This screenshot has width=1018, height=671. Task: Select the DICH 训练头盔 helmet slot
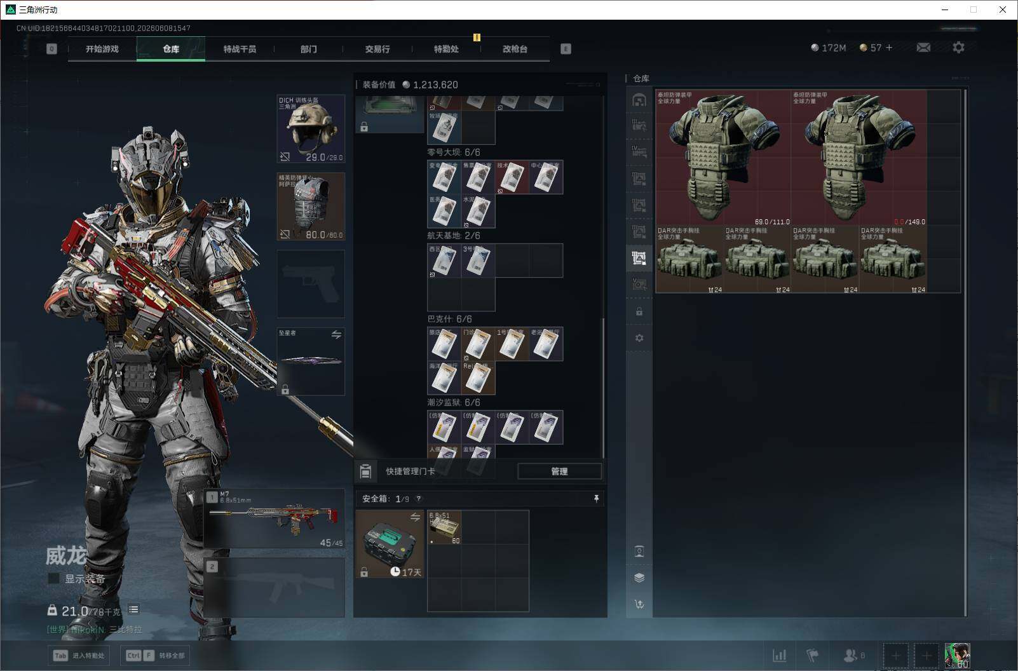click(311, 129)
